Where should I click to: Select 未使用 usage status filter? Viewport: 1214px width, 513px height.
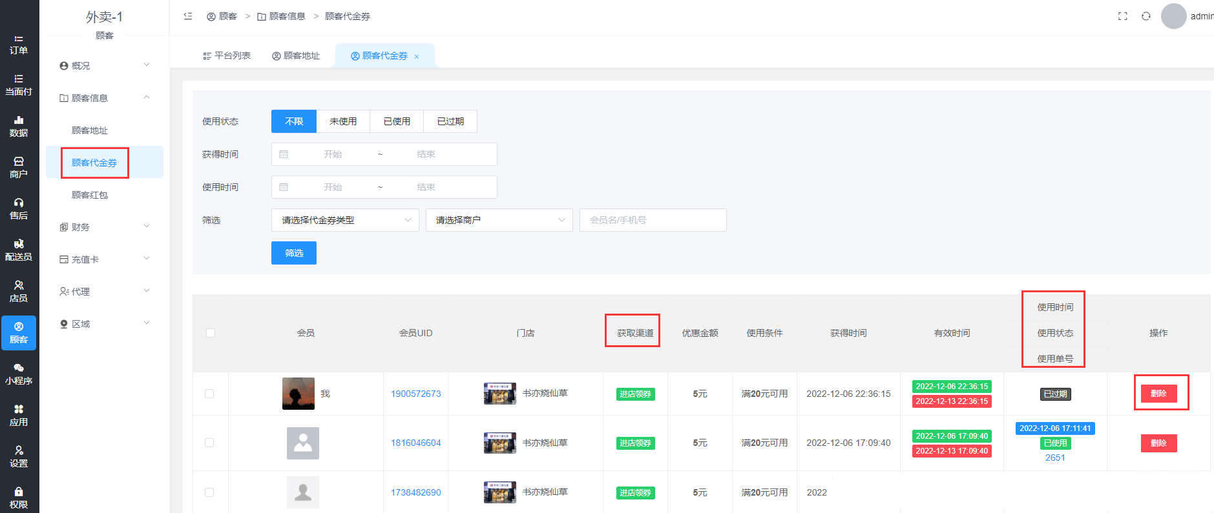[x=343, y=121]
